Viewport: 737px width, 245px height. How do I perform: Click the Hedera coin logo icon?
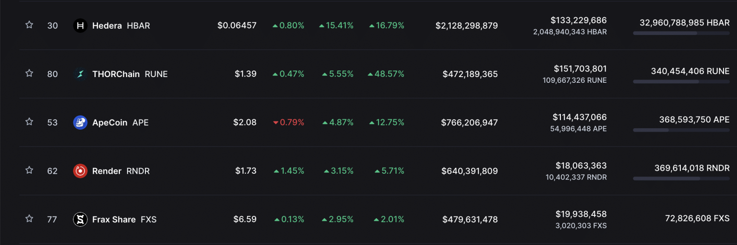pyautogui.click(x=80, y=26)
